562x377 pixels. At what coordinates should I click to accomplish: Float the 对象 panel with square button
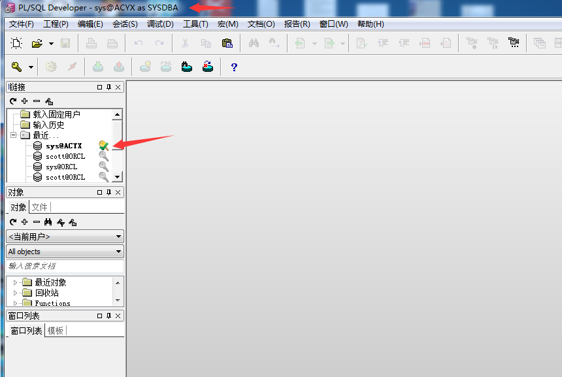point(99,193)
